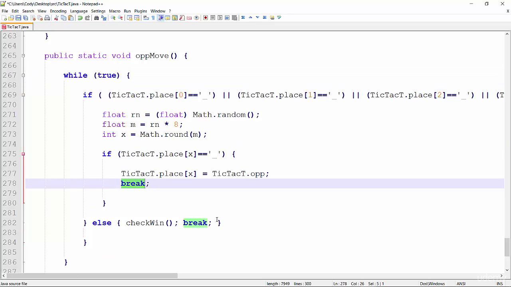Click the Save recorded macro icon
Image resolution: width=511 pixels, height=287 pixels.
[x=234, y=18]
